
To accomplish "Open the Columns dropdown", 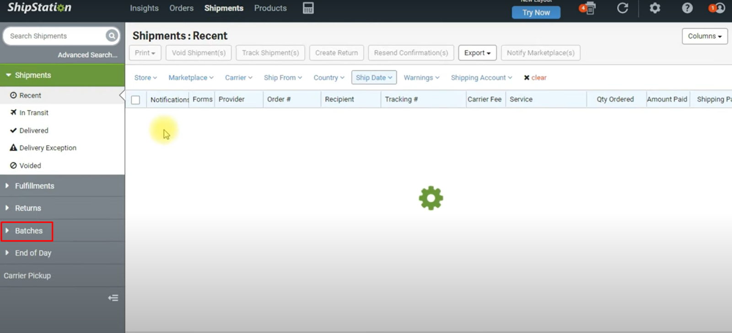I will tap(705, 36).
